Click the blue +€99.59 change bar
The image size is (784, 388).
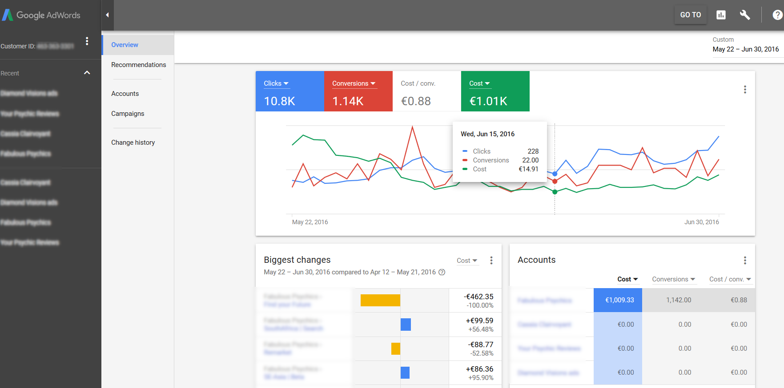tap(406, 325)
